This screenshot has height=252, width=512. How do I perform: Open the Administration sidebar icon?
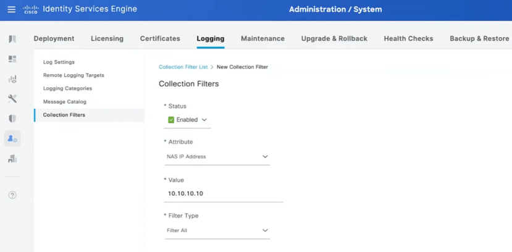point(12,139)
